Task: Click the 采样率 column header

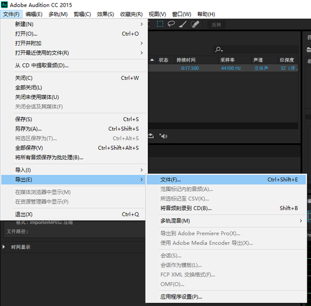Action: (x=228, y=60)
